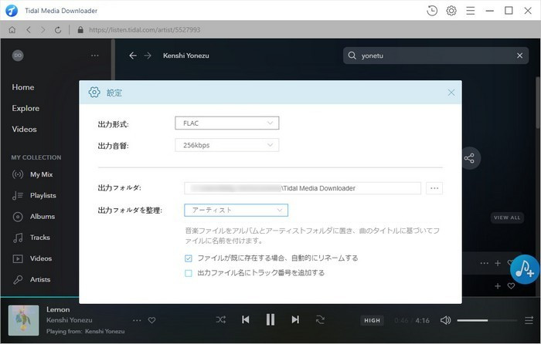The height and width of the screenshot is (344, 541).
Task: Open the 出力音質 256kbps dropdown
Action: tap(227, 145)
